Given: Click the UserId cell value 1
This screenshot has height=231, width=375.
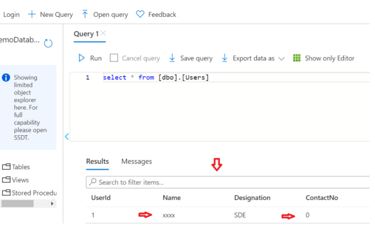Looking at the screenshot, I should click(x=93, y=215).
